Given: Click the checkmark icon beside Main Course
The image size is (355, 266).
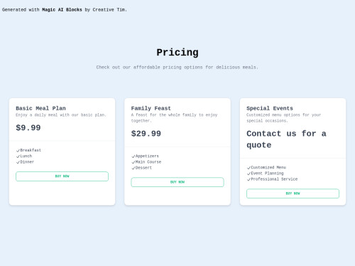Looking at the screenshot, I should tap(133, 162).
